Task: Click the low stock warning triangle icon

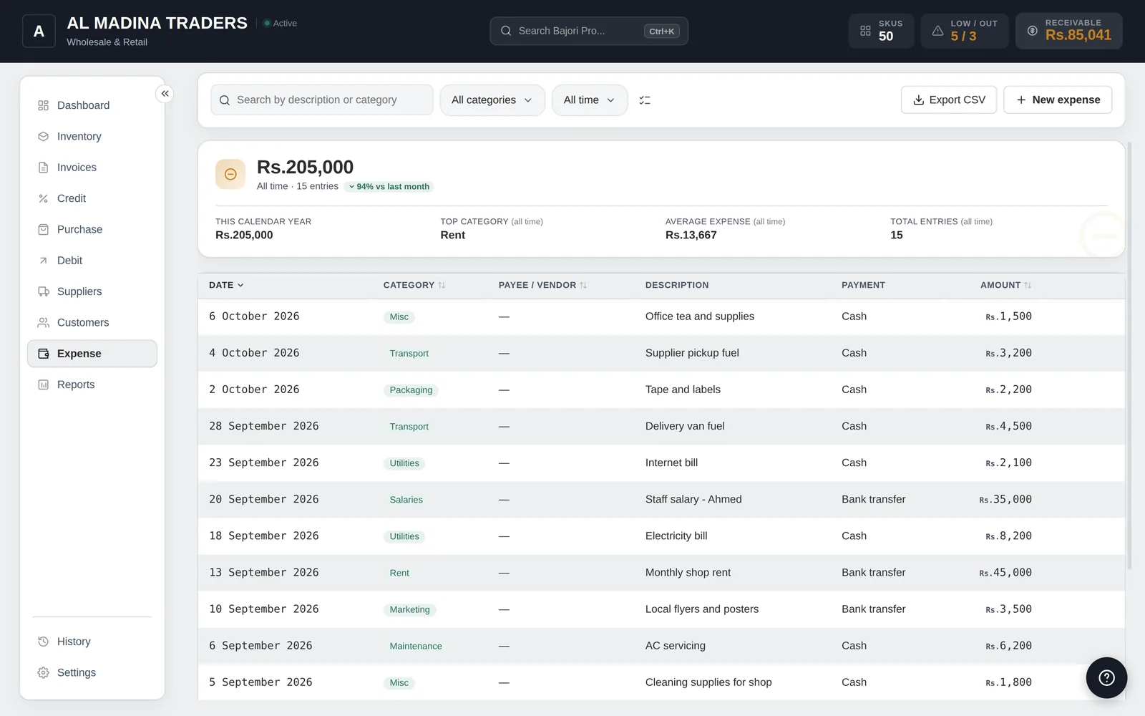Action: (x=937, y=31)
